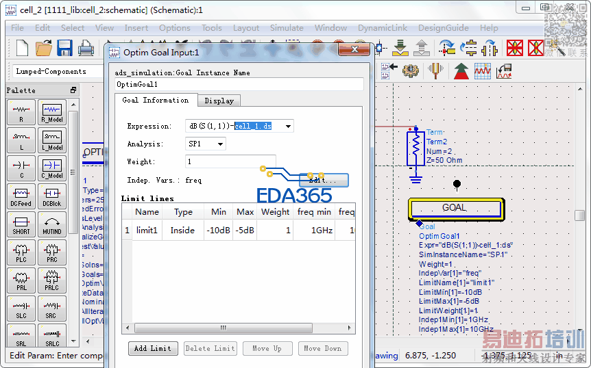Click the GOAL component on the schematic
Screen dimensions: 591x368
pos(456,208)
